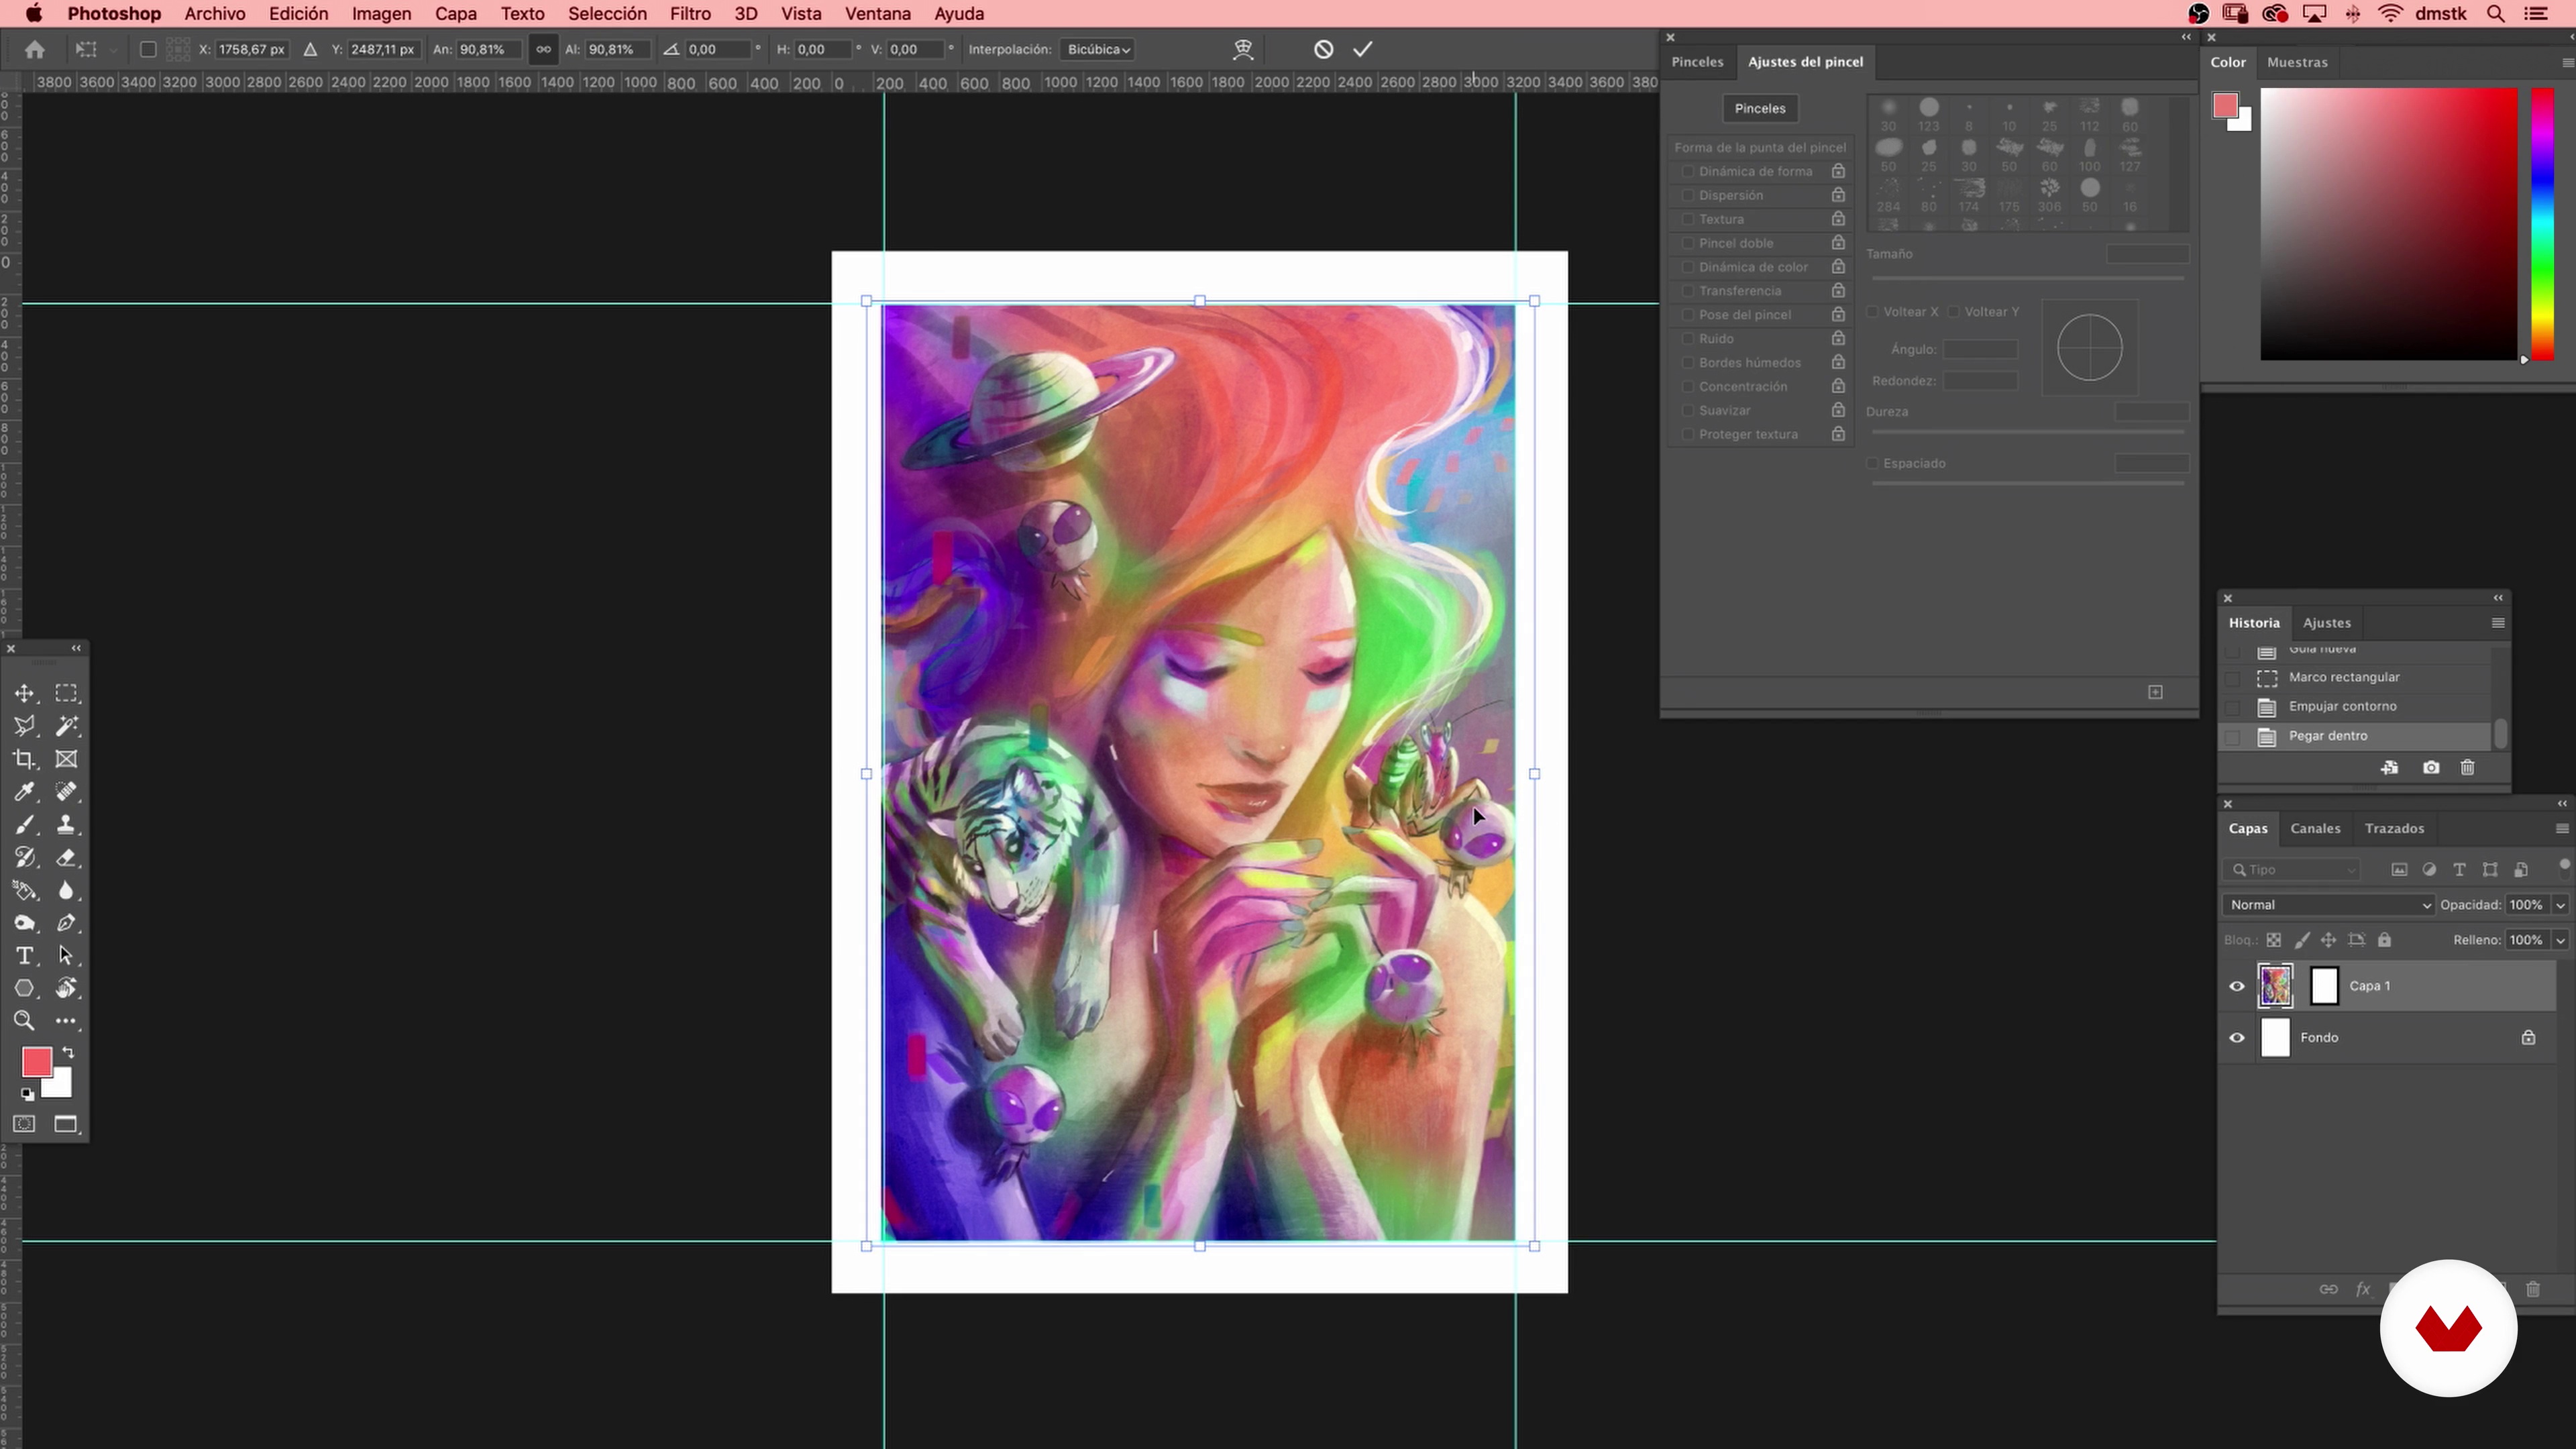Select the Pen tool
The image size is (2576, 1449).
[66, 923]
